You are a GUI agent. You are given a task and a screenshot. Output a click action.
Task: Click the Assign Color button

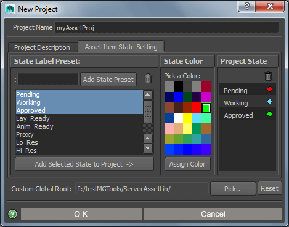tap(187, 164)
